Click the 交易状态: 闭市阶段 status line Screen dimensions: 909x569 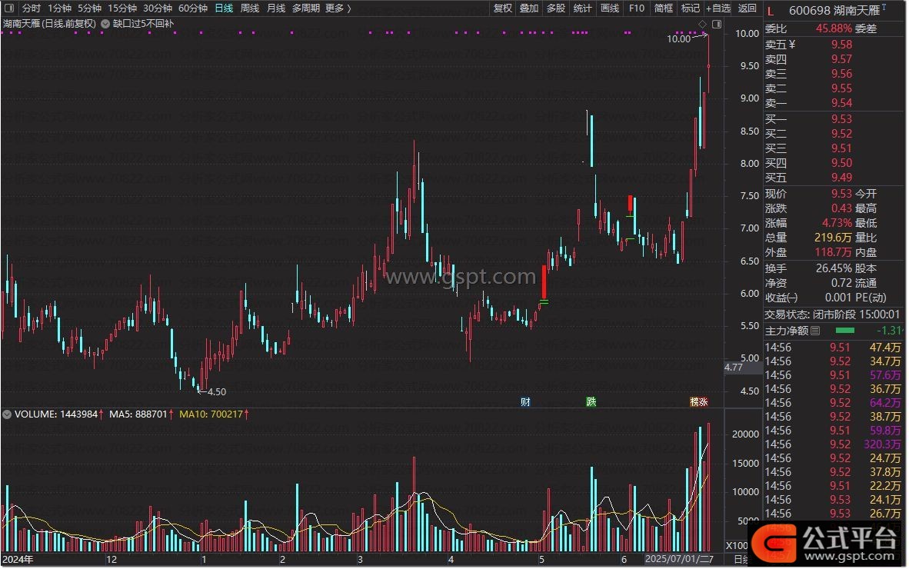[x=832, y=314]
